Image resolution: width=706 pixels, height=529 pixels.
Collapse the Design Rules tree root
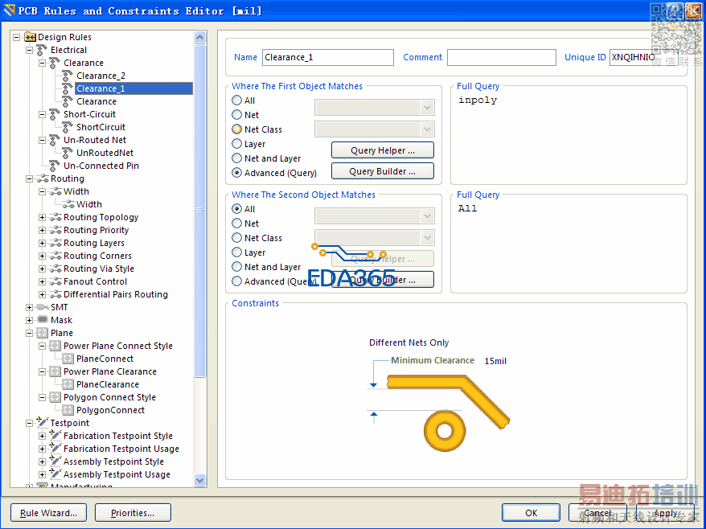[17, 37]
